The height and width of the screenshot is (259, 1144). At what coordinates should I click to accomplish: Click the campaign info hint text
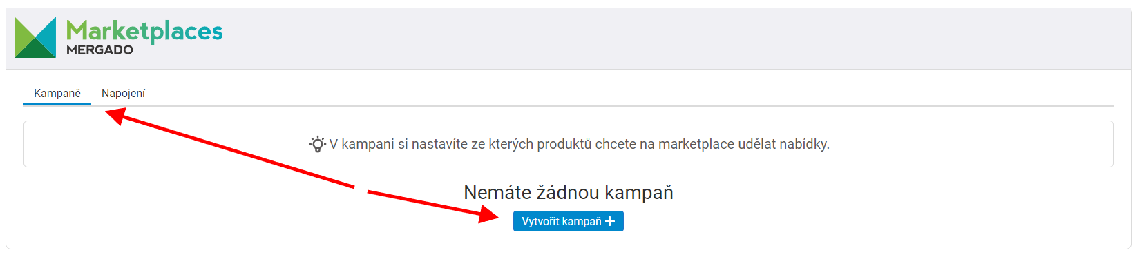point(579,144)
